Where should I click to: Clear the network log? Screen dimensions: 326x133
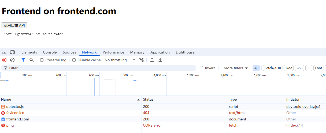pyautogui.click(x=12, y=60)
